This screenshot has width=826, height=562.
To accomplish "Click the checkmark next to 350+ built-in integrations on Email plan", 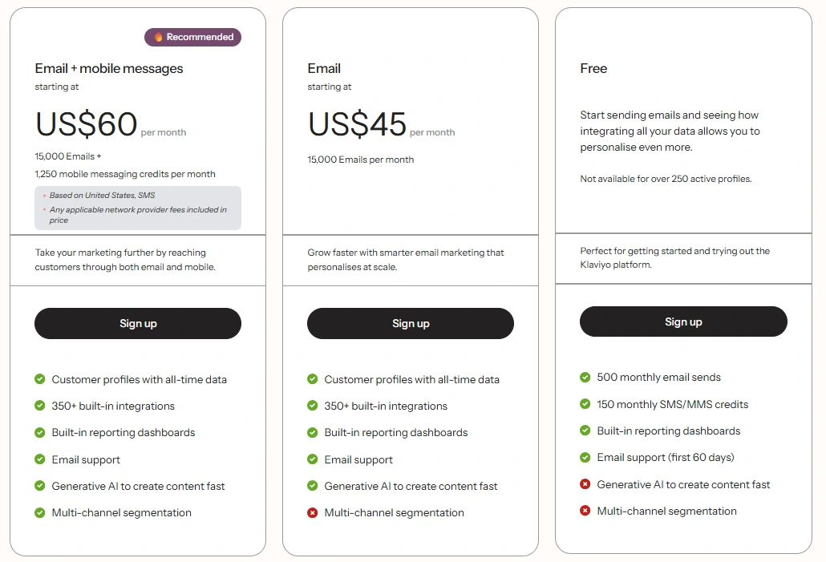I will point(312,406).
